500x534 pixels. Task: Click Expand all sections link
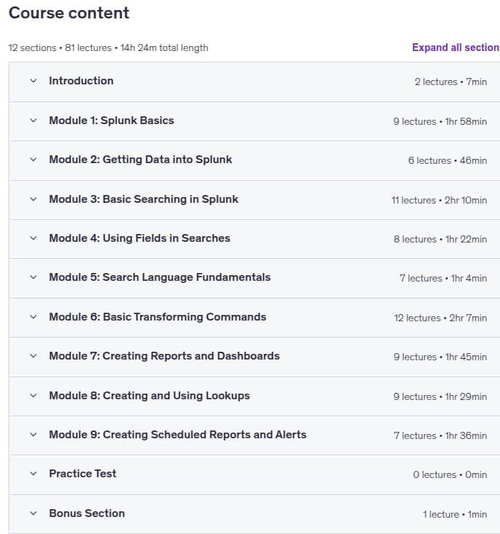455,48
